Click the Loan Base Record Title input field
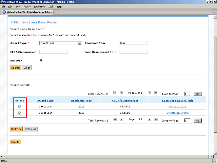 tap(133, 52)
